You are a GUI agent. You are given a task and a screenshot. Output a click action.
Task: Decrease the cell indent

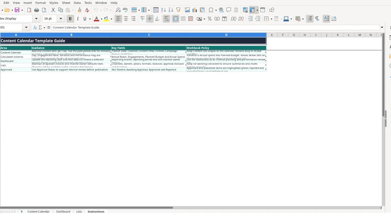tap(258, 19)
